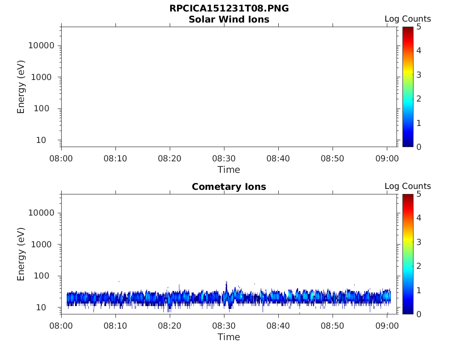
Task: Select 100 energy tick on Cometary Ions plot
Action: point(41,276)
